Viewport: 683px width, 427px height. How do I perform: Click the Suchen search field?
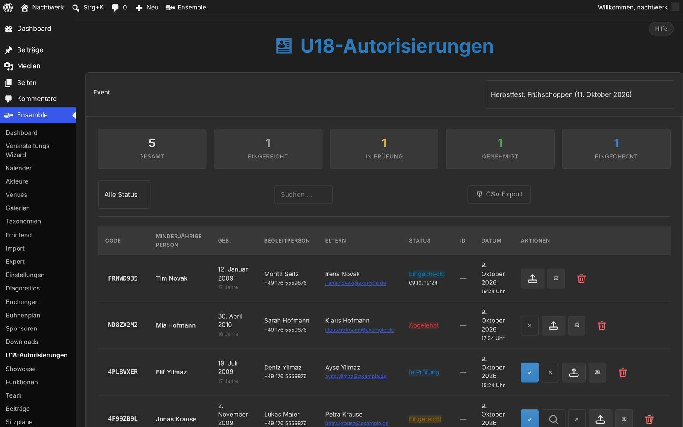(x=304, y=194)
